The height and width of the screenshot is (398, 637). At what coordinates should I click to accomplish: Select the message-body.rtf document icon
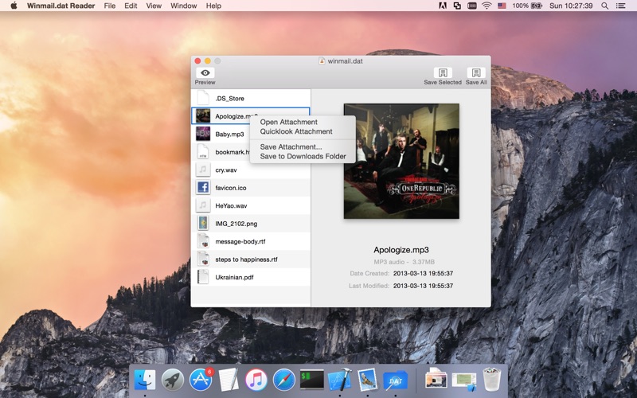[x=203, y=241]
